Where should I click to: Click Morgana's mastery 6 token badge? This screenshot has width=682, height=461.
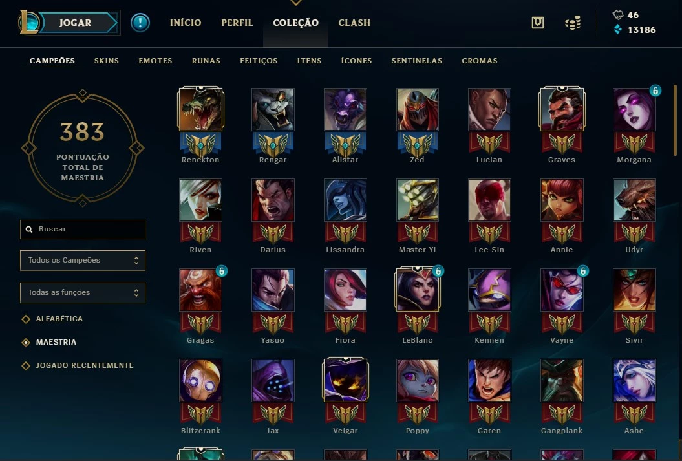click(x=655, y=91)
